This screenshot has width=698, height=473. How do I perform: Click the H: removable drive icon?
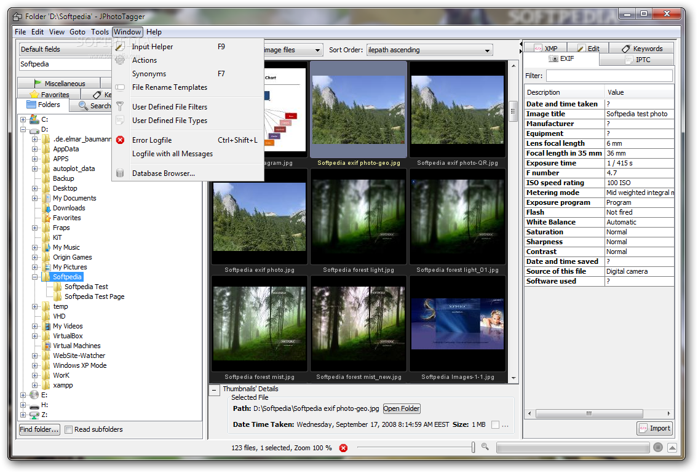point(34,406)
